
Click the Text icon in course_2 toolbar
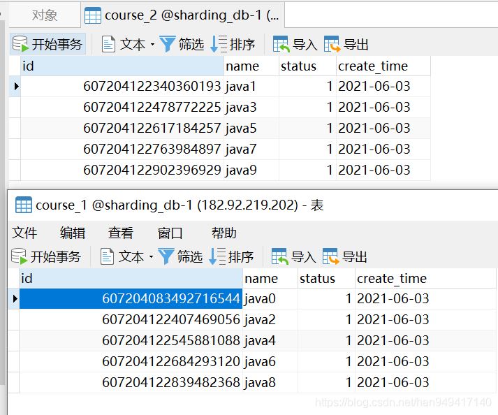coord(108,44)
